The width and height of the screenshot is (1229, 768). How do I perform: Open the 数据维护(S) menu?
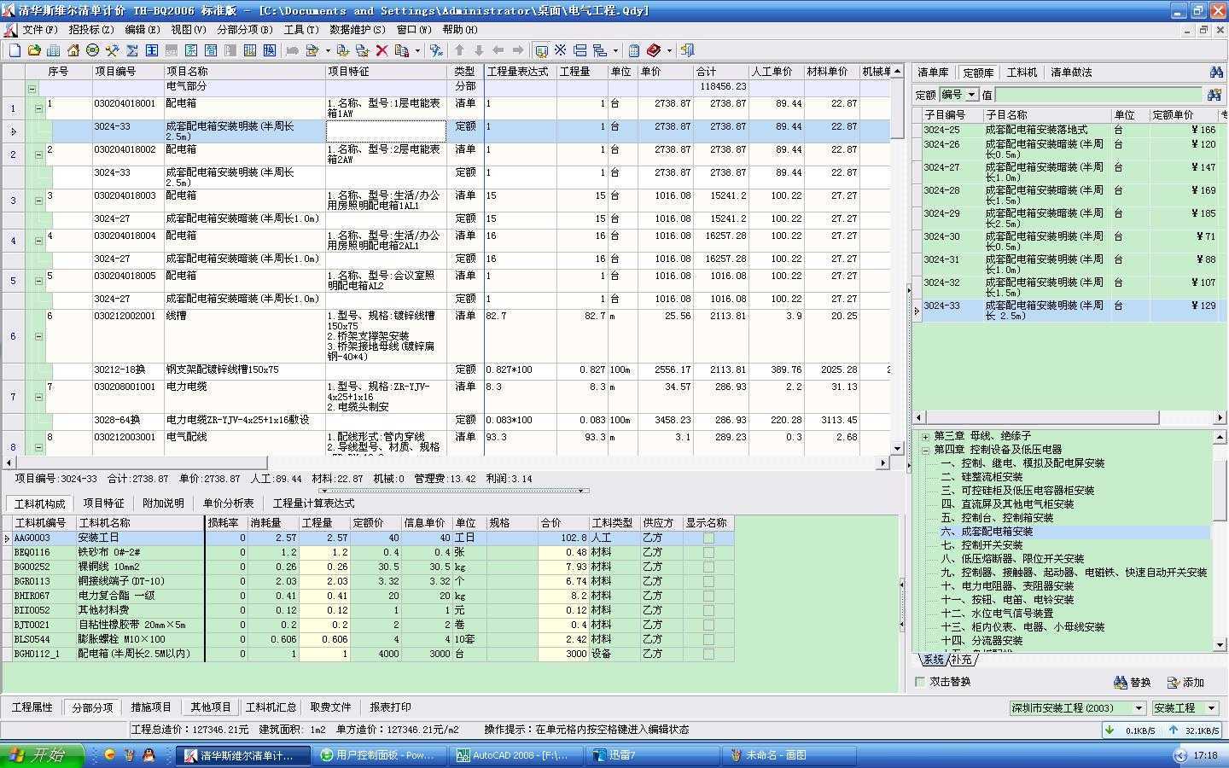358,29
